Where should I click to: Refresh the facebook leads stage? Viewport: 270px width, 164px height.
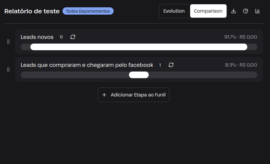click(x=171, y=65)
